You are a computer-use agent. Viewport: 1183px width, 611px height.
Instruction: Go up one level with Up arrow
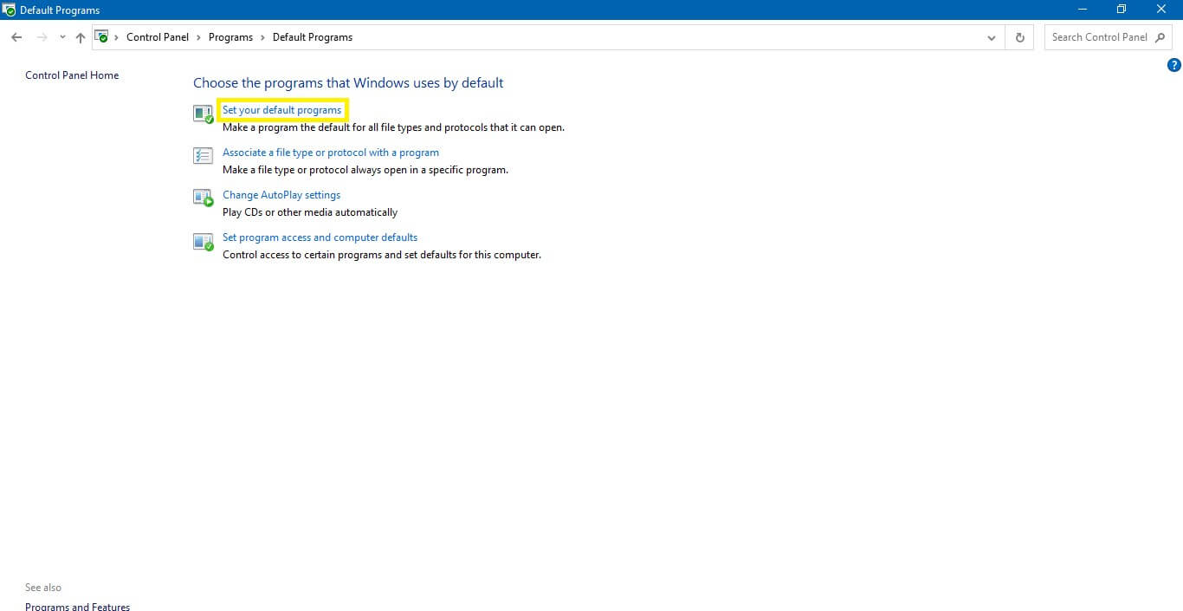coord(81,37)
